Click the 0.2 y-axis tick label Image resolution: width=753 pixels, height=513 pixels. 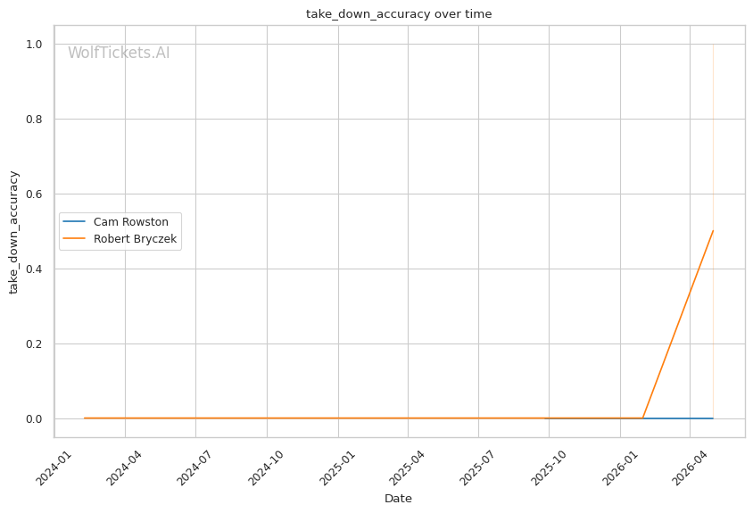coord(34,343)
